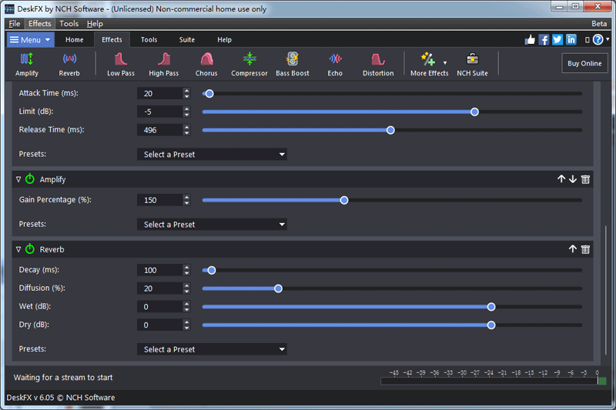Viewport: 616px width, 410px height.
Task: Click the audio level meter bar
Action: click(494, 381)
